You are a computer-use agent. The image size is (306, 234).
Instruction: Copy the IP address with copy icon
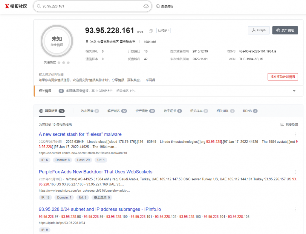point(151,31)
